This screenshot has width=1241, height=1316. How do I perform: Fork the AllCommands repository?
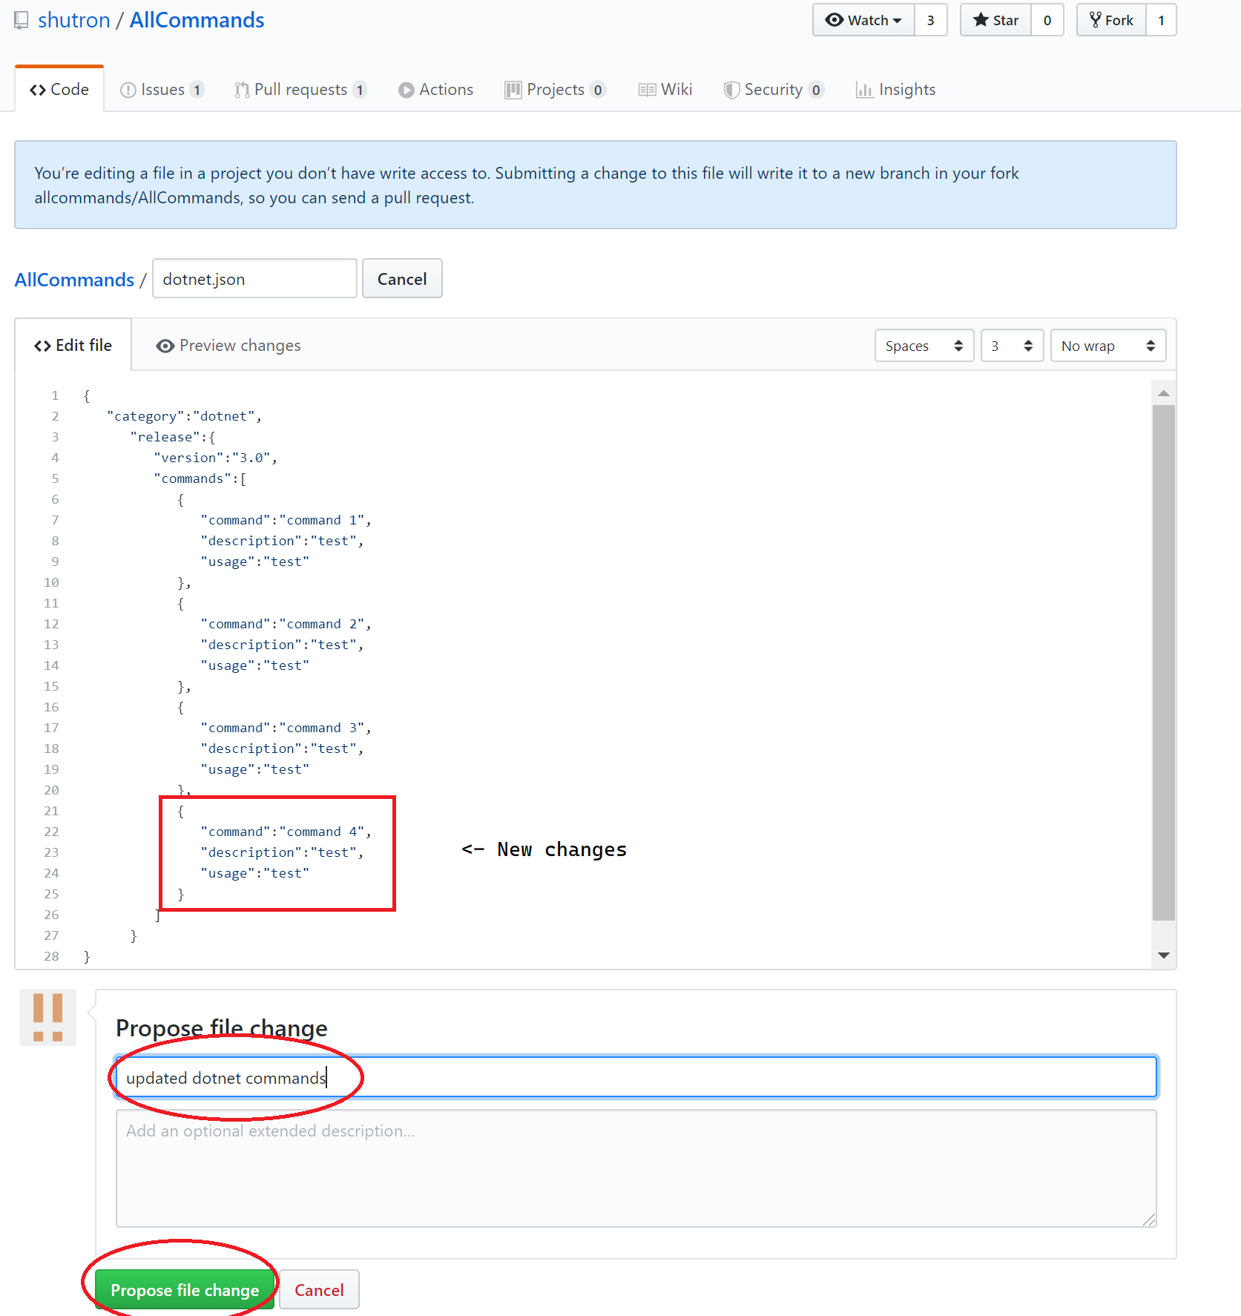pyautogui.click(x=1111, y=20)
